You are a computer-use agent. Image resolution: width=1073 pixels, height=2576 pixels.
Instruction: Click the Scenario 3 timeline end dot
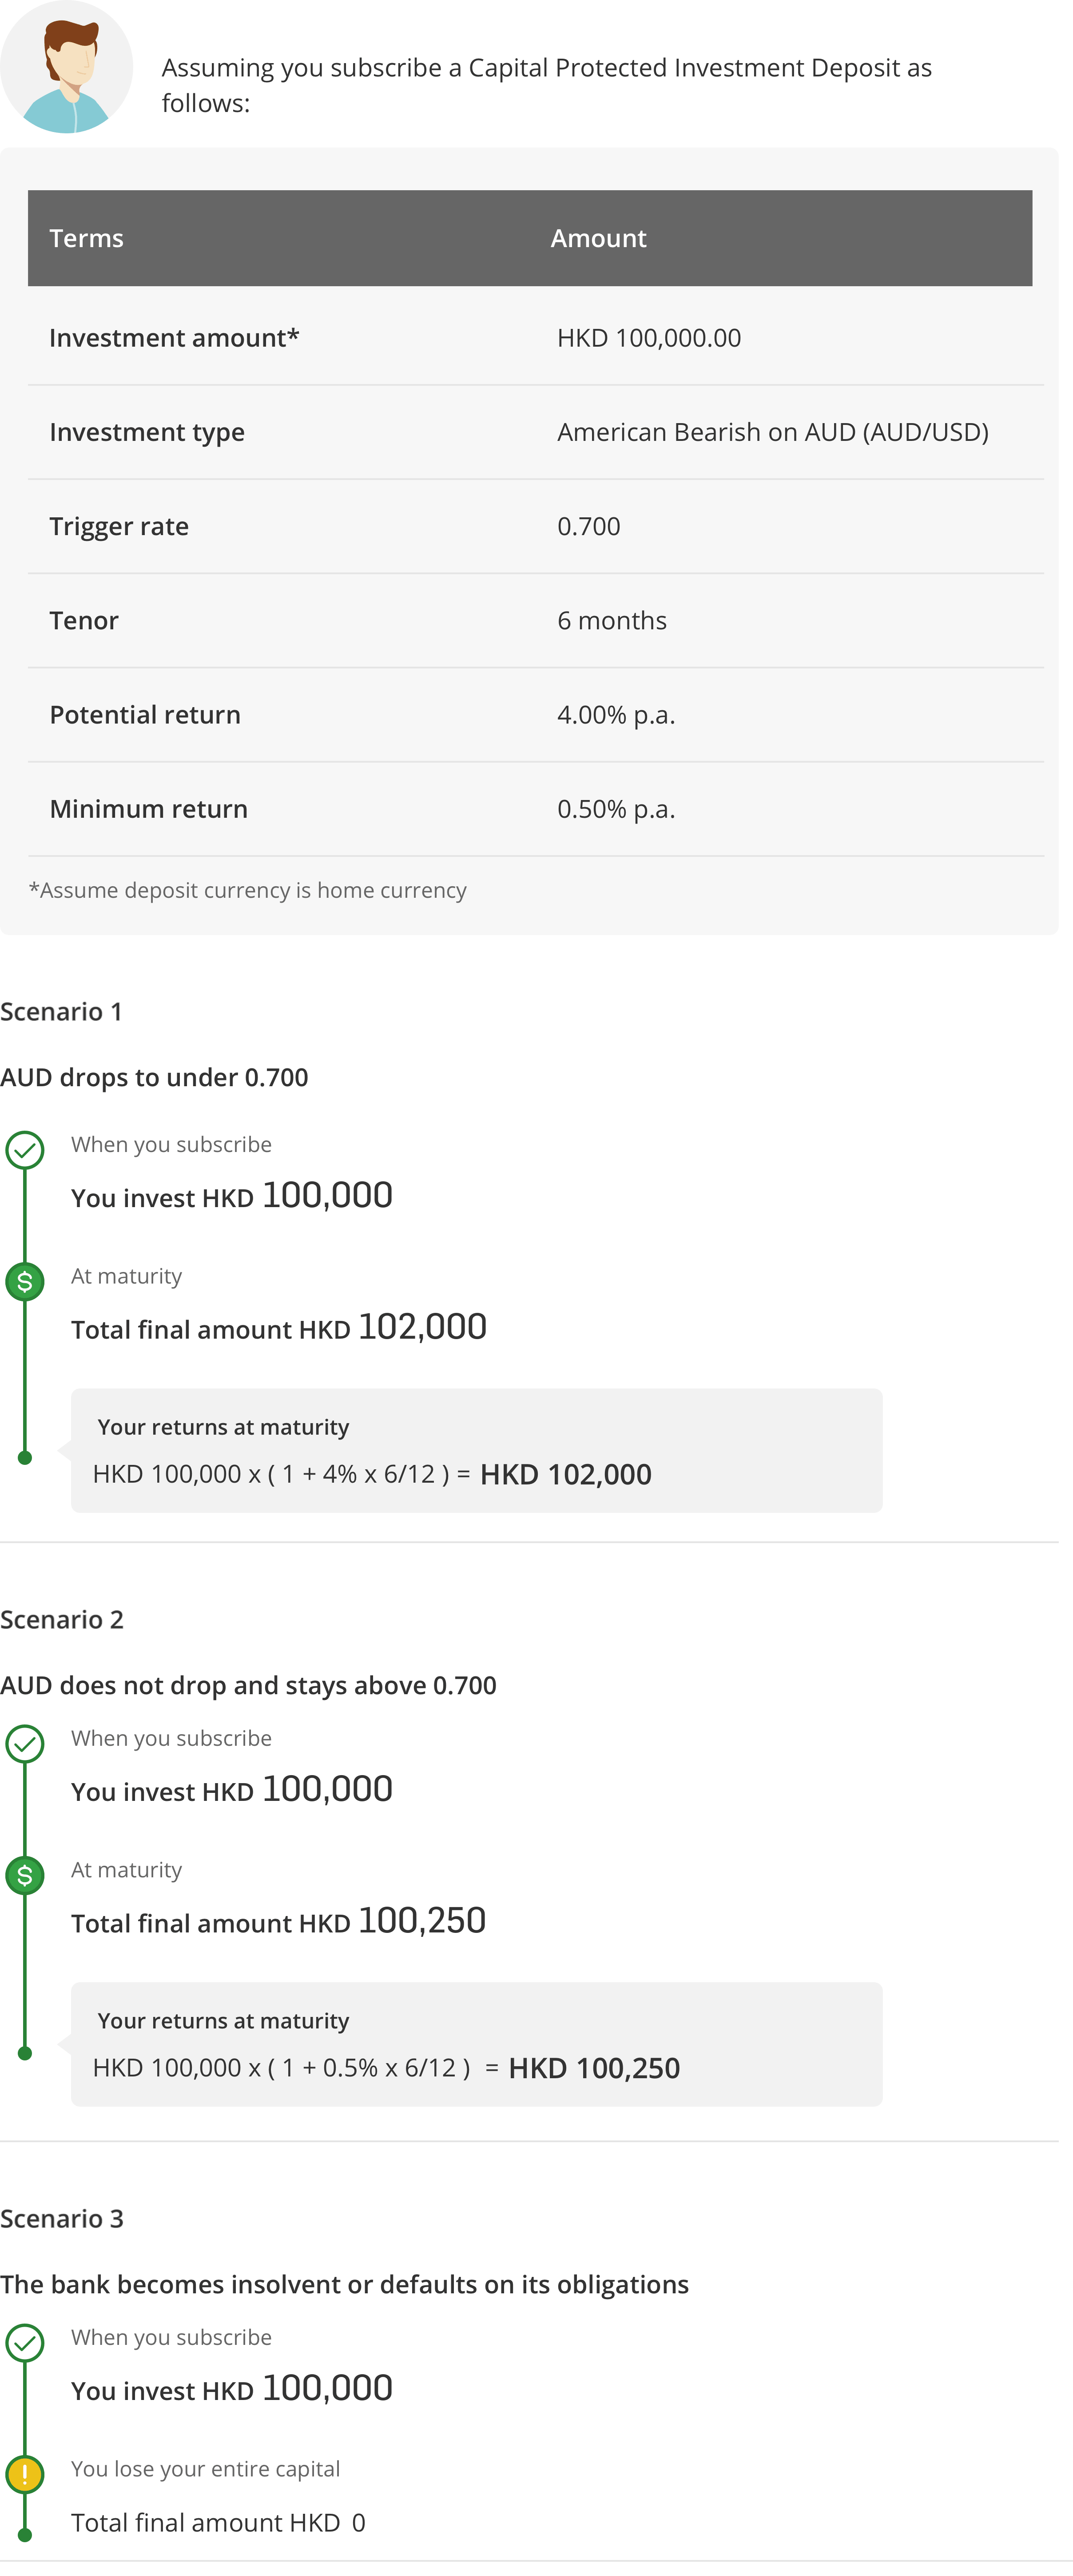pyautogui.click(x=25, y=2535)
